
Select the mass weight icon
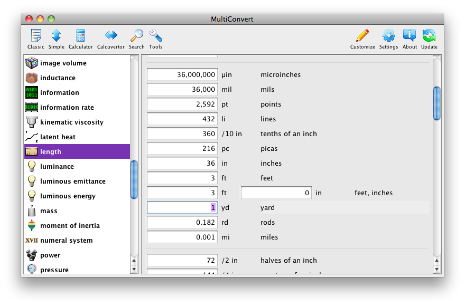[x=31, y=211]
